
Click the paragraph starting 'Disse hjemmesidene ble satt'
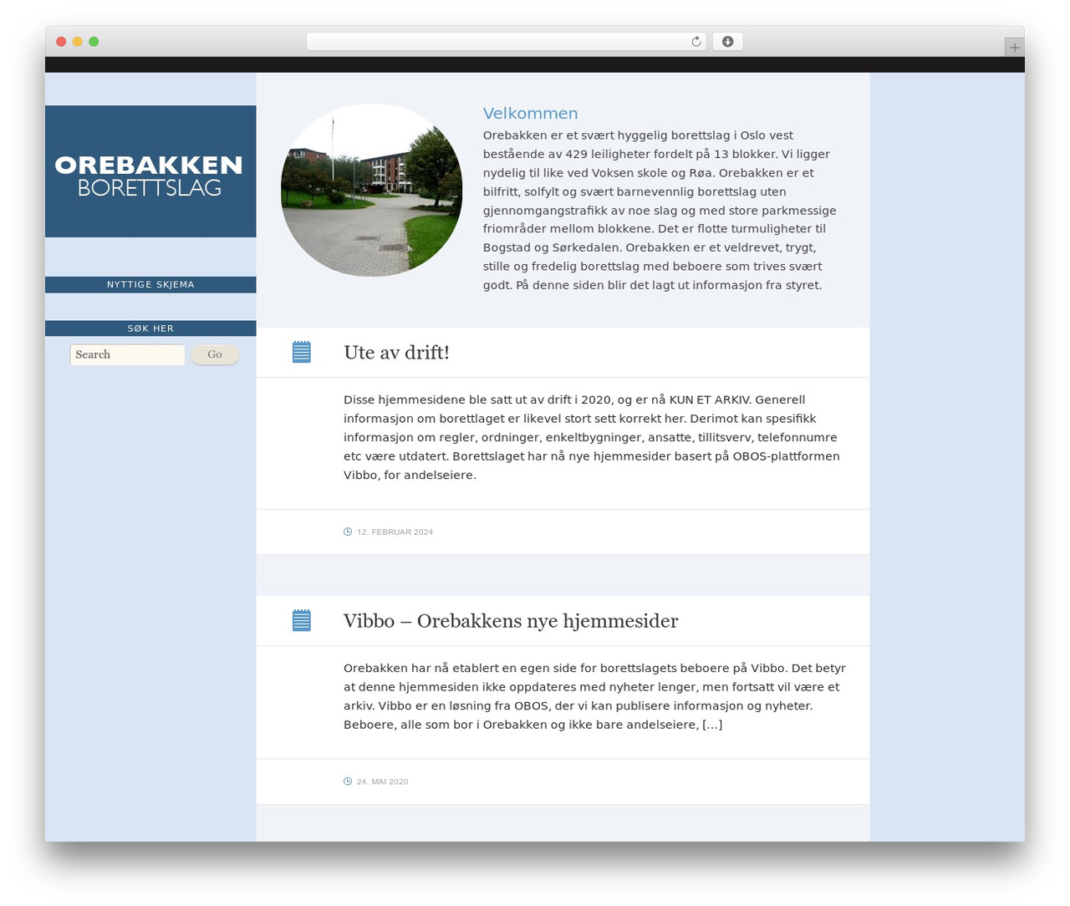(592, 437)
